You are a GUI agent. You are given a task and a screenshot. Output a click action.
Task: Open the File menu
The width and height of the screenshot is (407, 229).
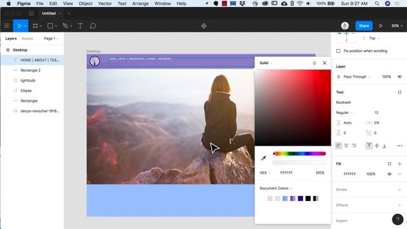(x=39, y=3)
